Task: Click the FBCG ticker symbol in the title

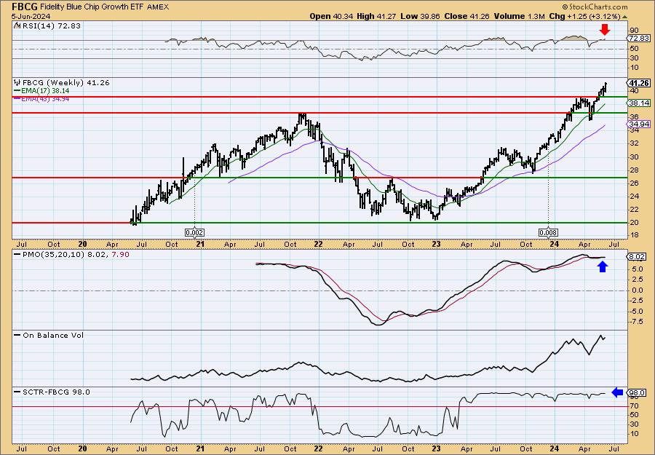Action: click(25, 7)
